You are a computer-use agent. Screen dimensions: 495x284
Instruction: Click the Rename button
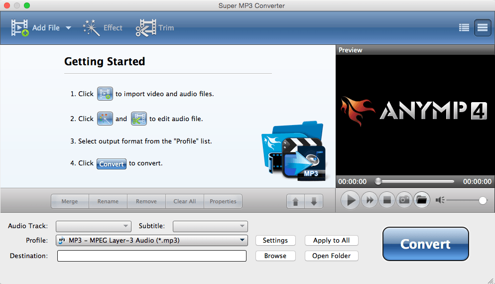(x=108, y=201)
